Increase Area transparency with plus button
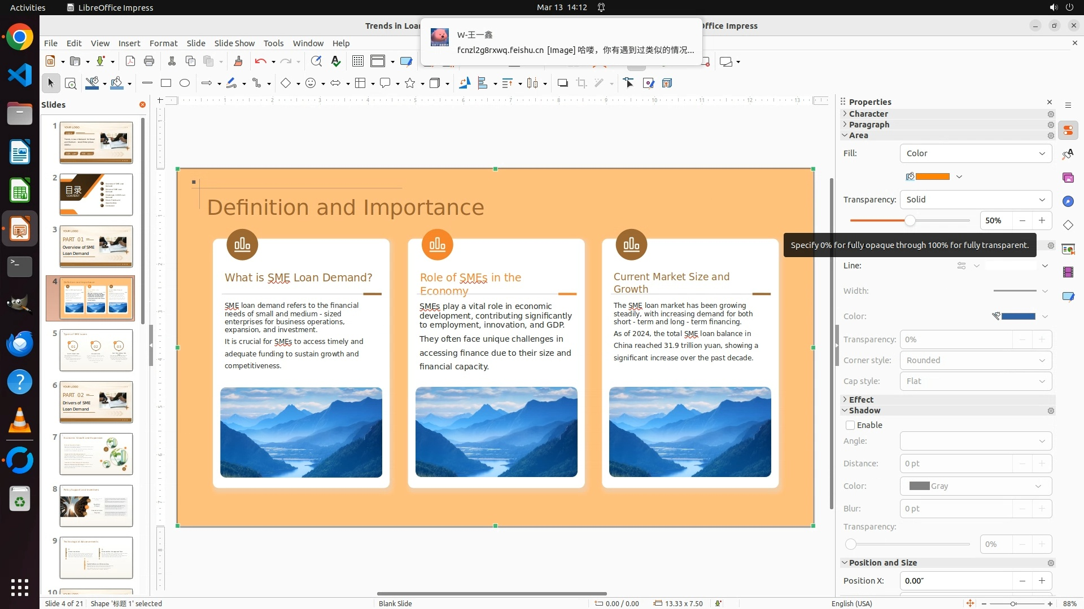 pyautogui.click(x=1042, y=220)
